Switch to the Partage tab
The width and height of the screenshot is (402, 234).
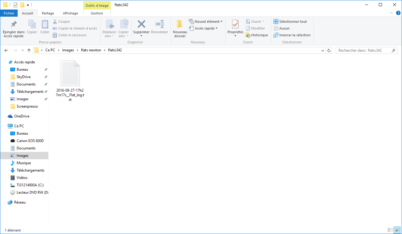point(48,13)
